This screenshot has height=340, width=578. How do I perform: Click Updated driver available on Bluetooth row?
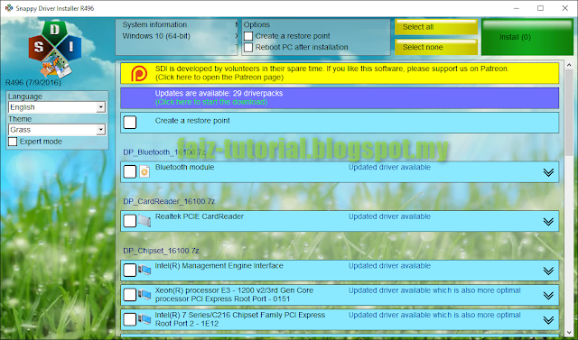click(389, 168)
